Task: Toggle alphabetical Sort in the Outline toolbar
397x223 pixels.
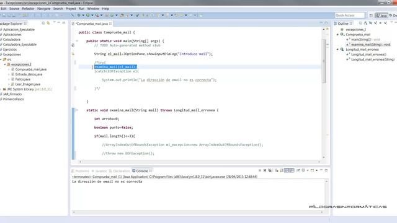Action: [x=365, y=23]
